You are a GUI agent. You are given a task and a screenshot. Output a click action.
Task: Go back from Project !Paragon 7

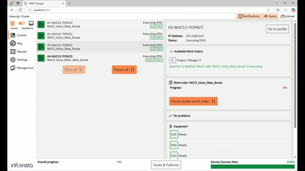pyautogui.click(x=172, y=60)
